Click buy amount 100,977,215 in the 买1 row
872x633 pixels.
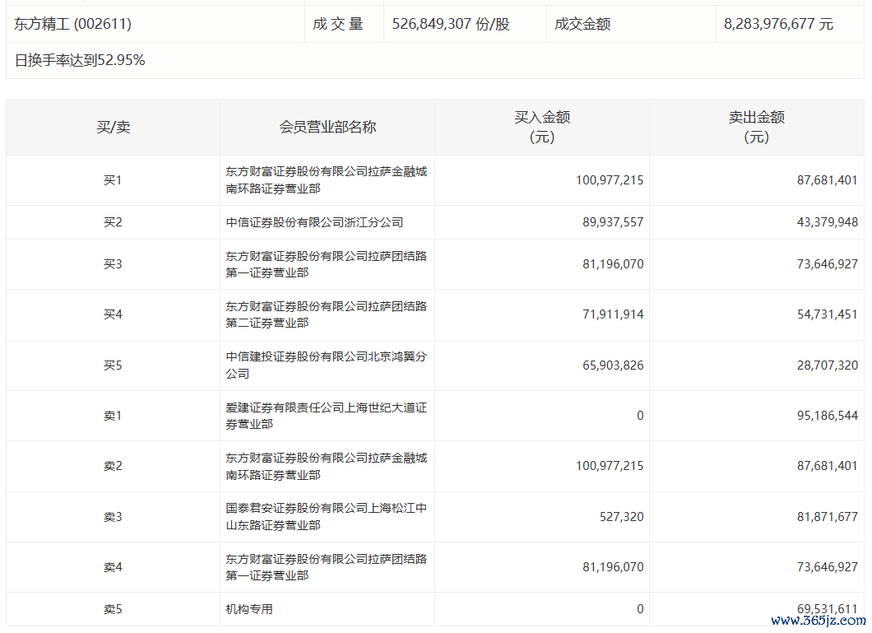610,180
